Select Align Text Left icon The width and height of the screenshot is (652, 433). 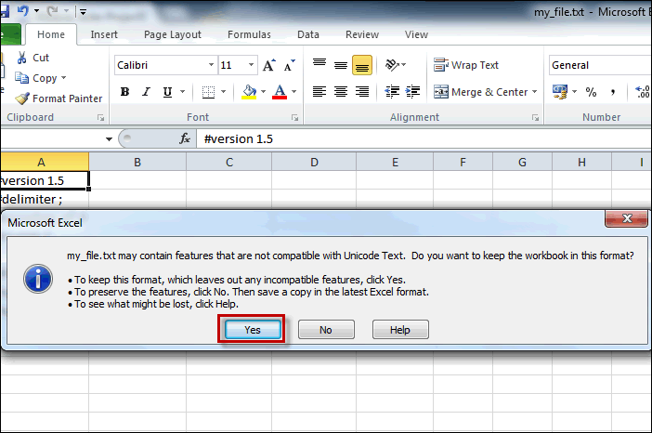click(319, 91)
